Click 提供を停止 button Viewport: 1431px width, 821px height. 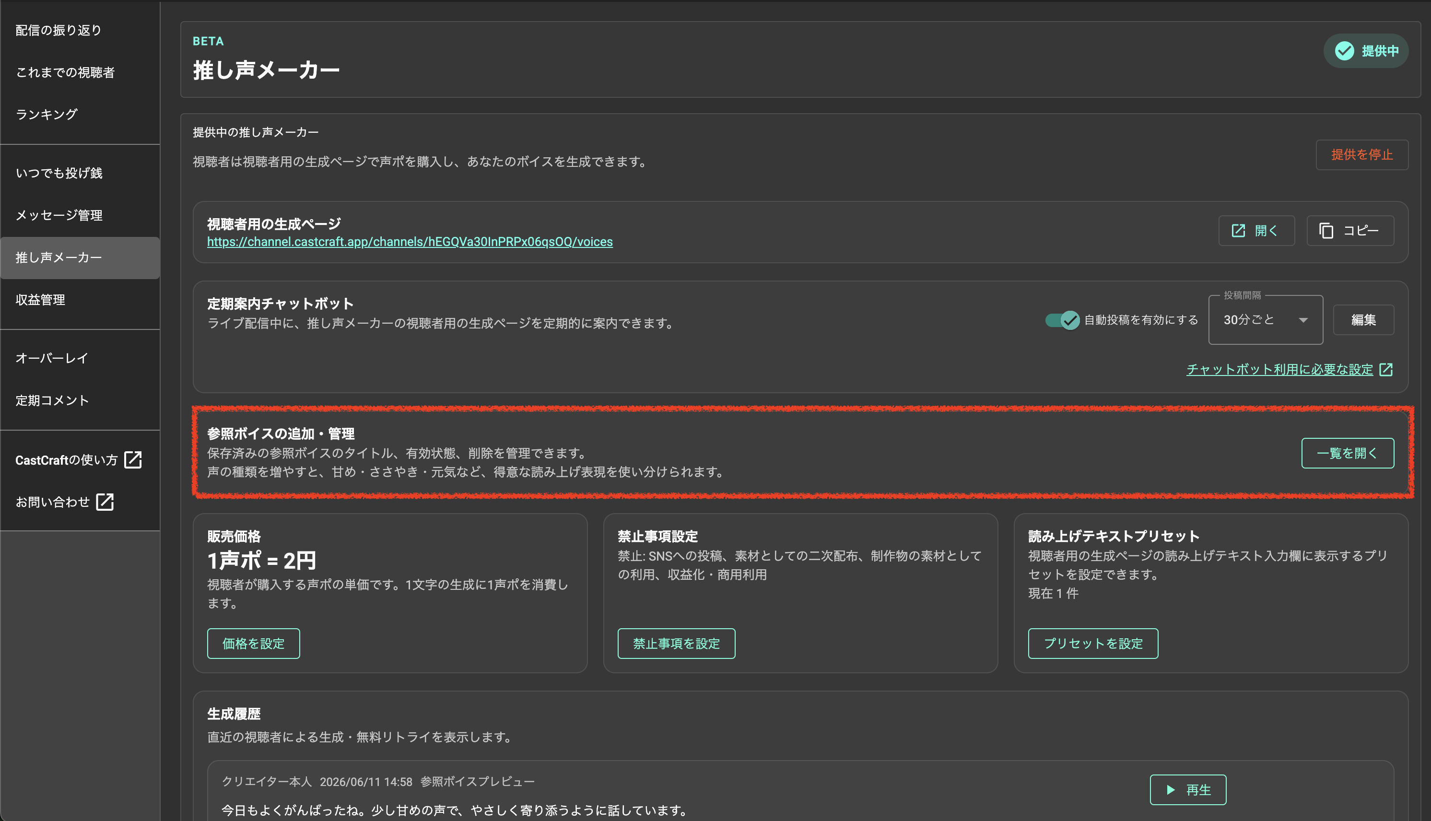click(1361, 154)
